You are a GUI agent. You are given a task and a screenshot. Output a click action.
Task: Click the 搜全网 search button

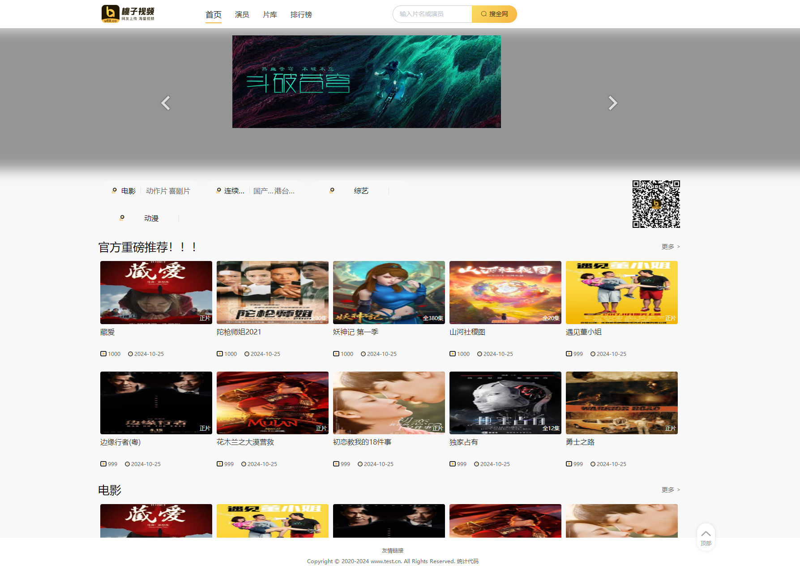494,14
